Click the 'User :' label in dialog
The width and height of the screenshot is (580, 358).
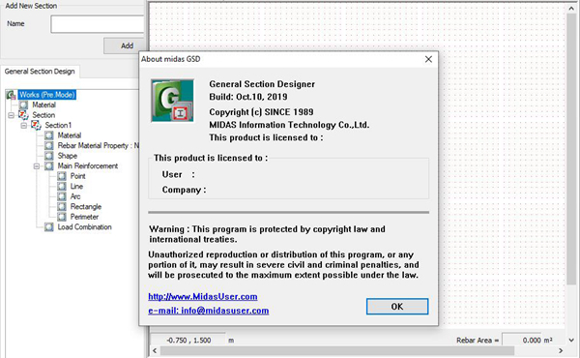[x=178, y=174]
